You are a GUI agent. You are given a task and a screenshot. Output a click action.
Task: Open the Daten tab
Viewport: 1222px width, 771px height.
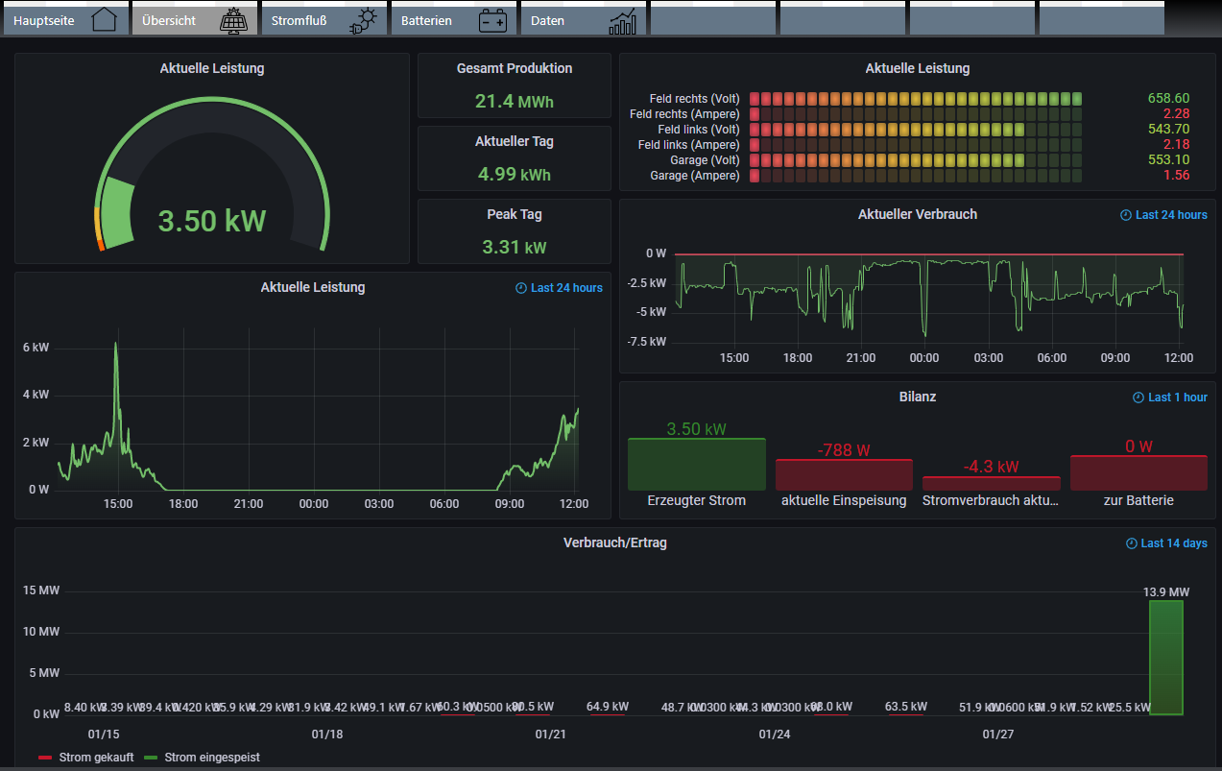click(x=584, y=19)
